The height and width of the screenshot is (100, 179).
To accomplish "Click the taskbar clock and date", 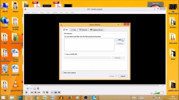I will pos(173,97).
